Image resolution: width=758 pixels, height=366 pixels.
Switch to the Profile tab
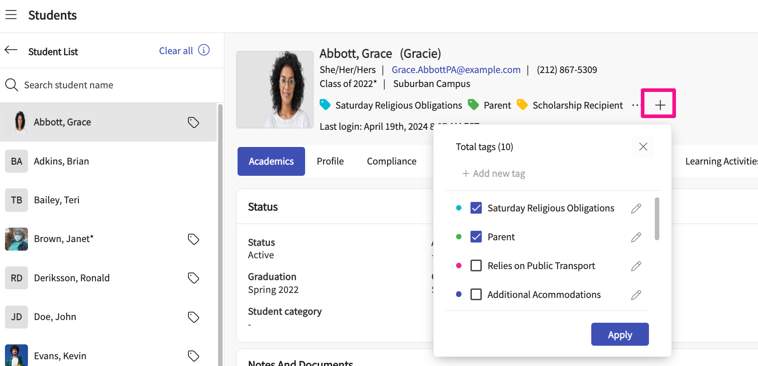[x=330, y=161]
